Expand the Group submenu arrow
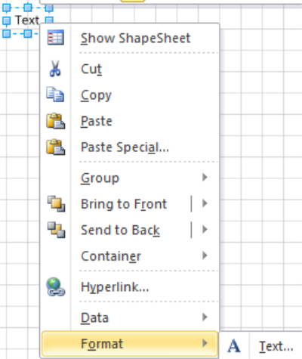302x359 pixels. [x=205, y=178]
